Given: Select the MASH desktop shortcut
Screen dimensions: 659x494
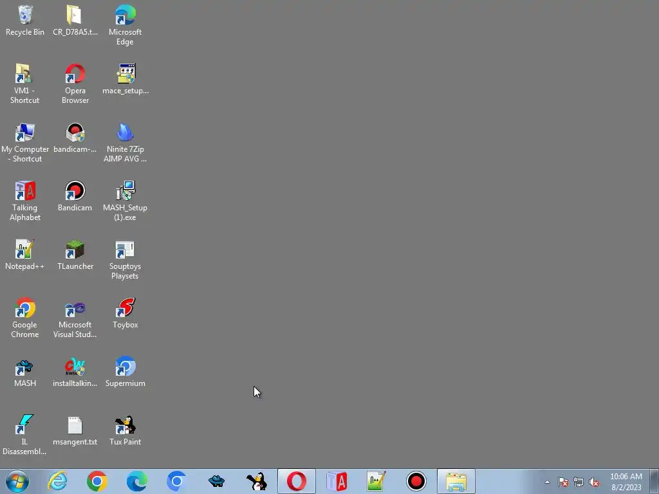Looking at the screenshot, I should pyautogui.click(x=25, y=372).
